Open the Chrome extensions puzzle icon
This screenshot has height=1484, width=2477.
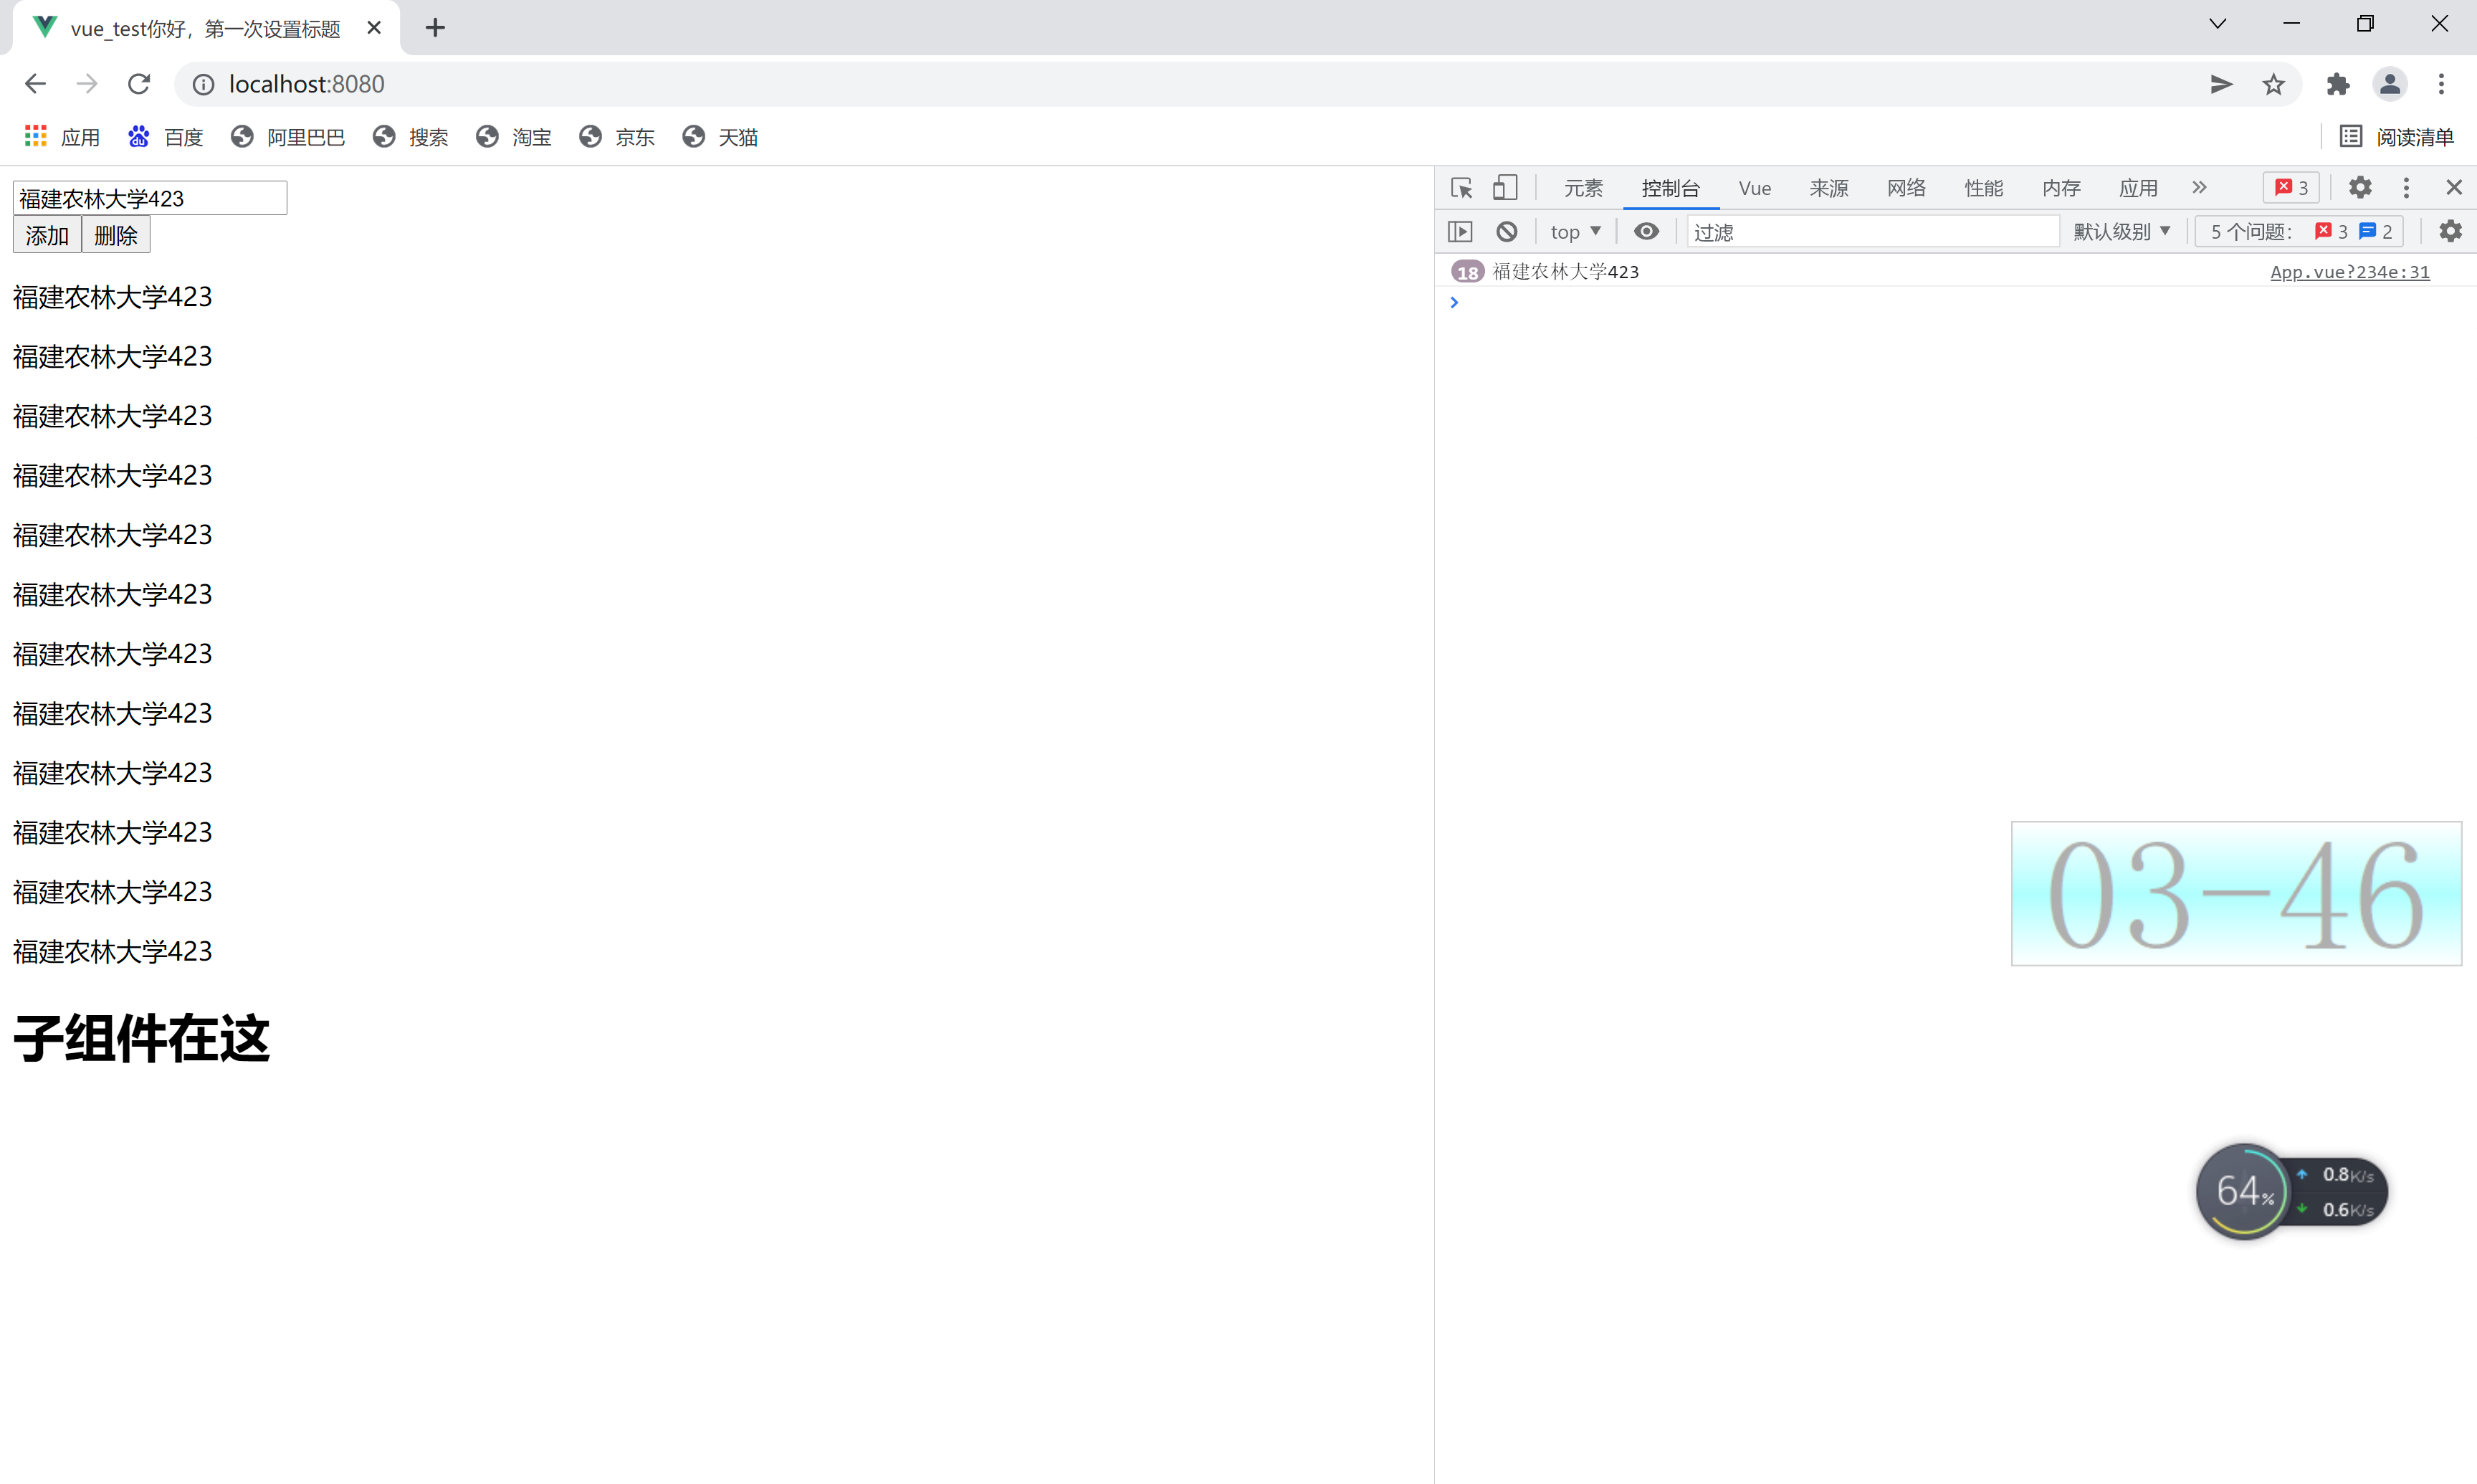pos(2338,84)
